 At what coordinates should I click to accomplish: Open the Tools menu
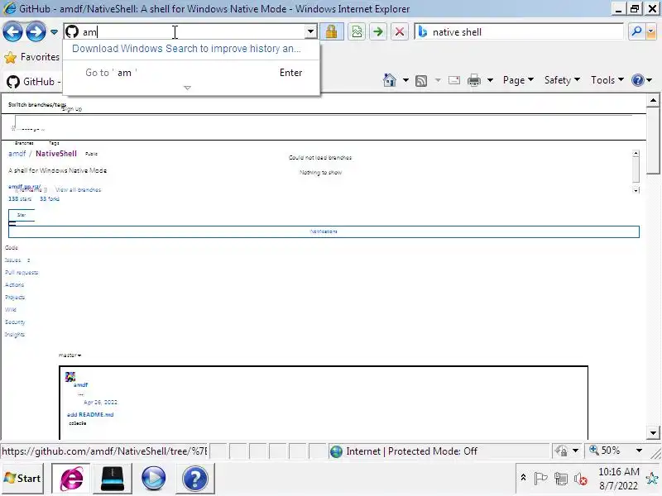607,80
